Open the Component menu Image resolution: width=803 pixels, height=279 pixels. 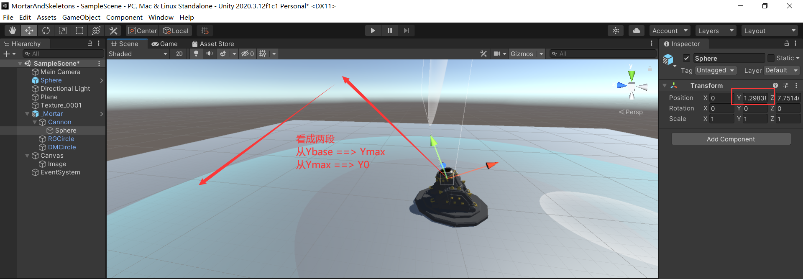pos(124,17)
